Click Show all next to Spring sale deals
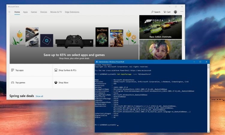 click(x=39, y=96)
